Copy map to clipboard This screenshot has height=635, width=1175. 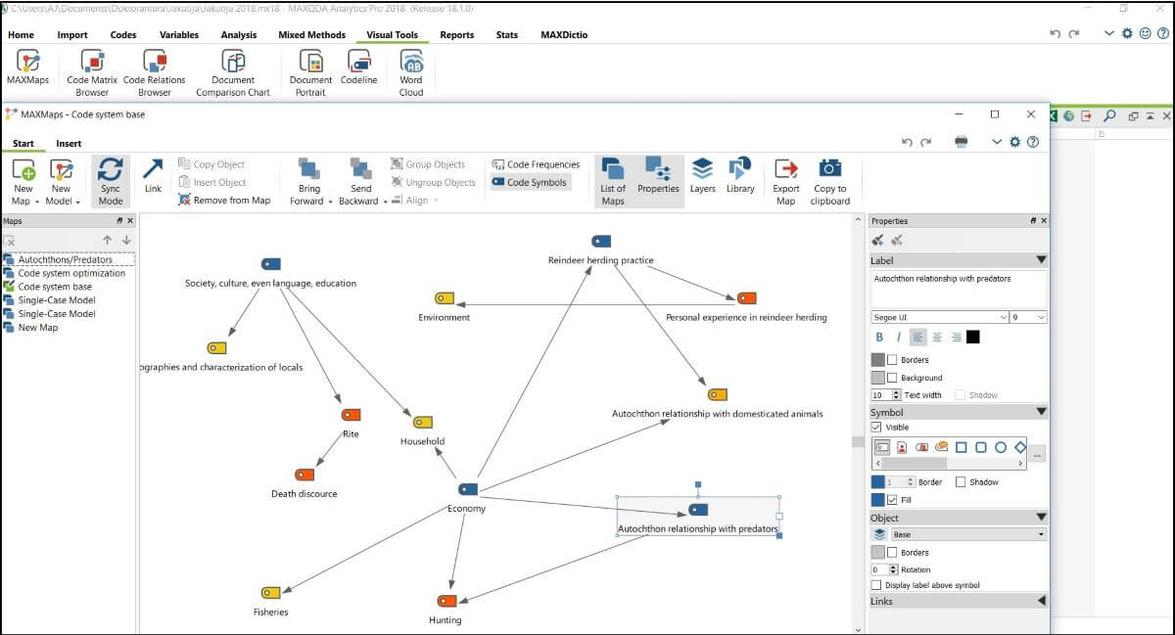click(x=829, y=170)
